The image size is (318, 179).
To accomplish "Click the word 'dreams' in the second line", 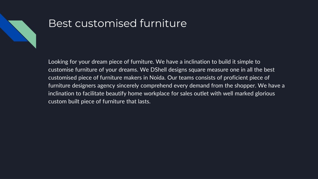I will coord(128,70).
